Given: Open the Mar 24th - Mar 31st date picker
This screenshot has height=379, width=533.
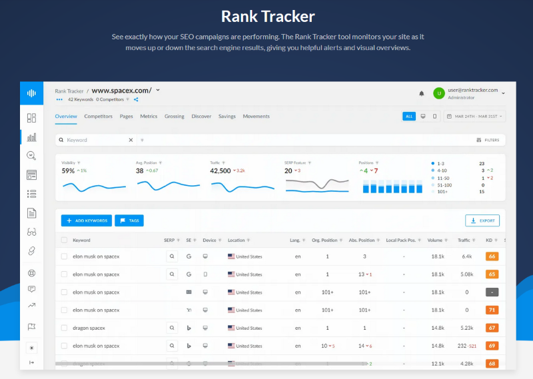Looking at the screenshot, I should (474, 117).
